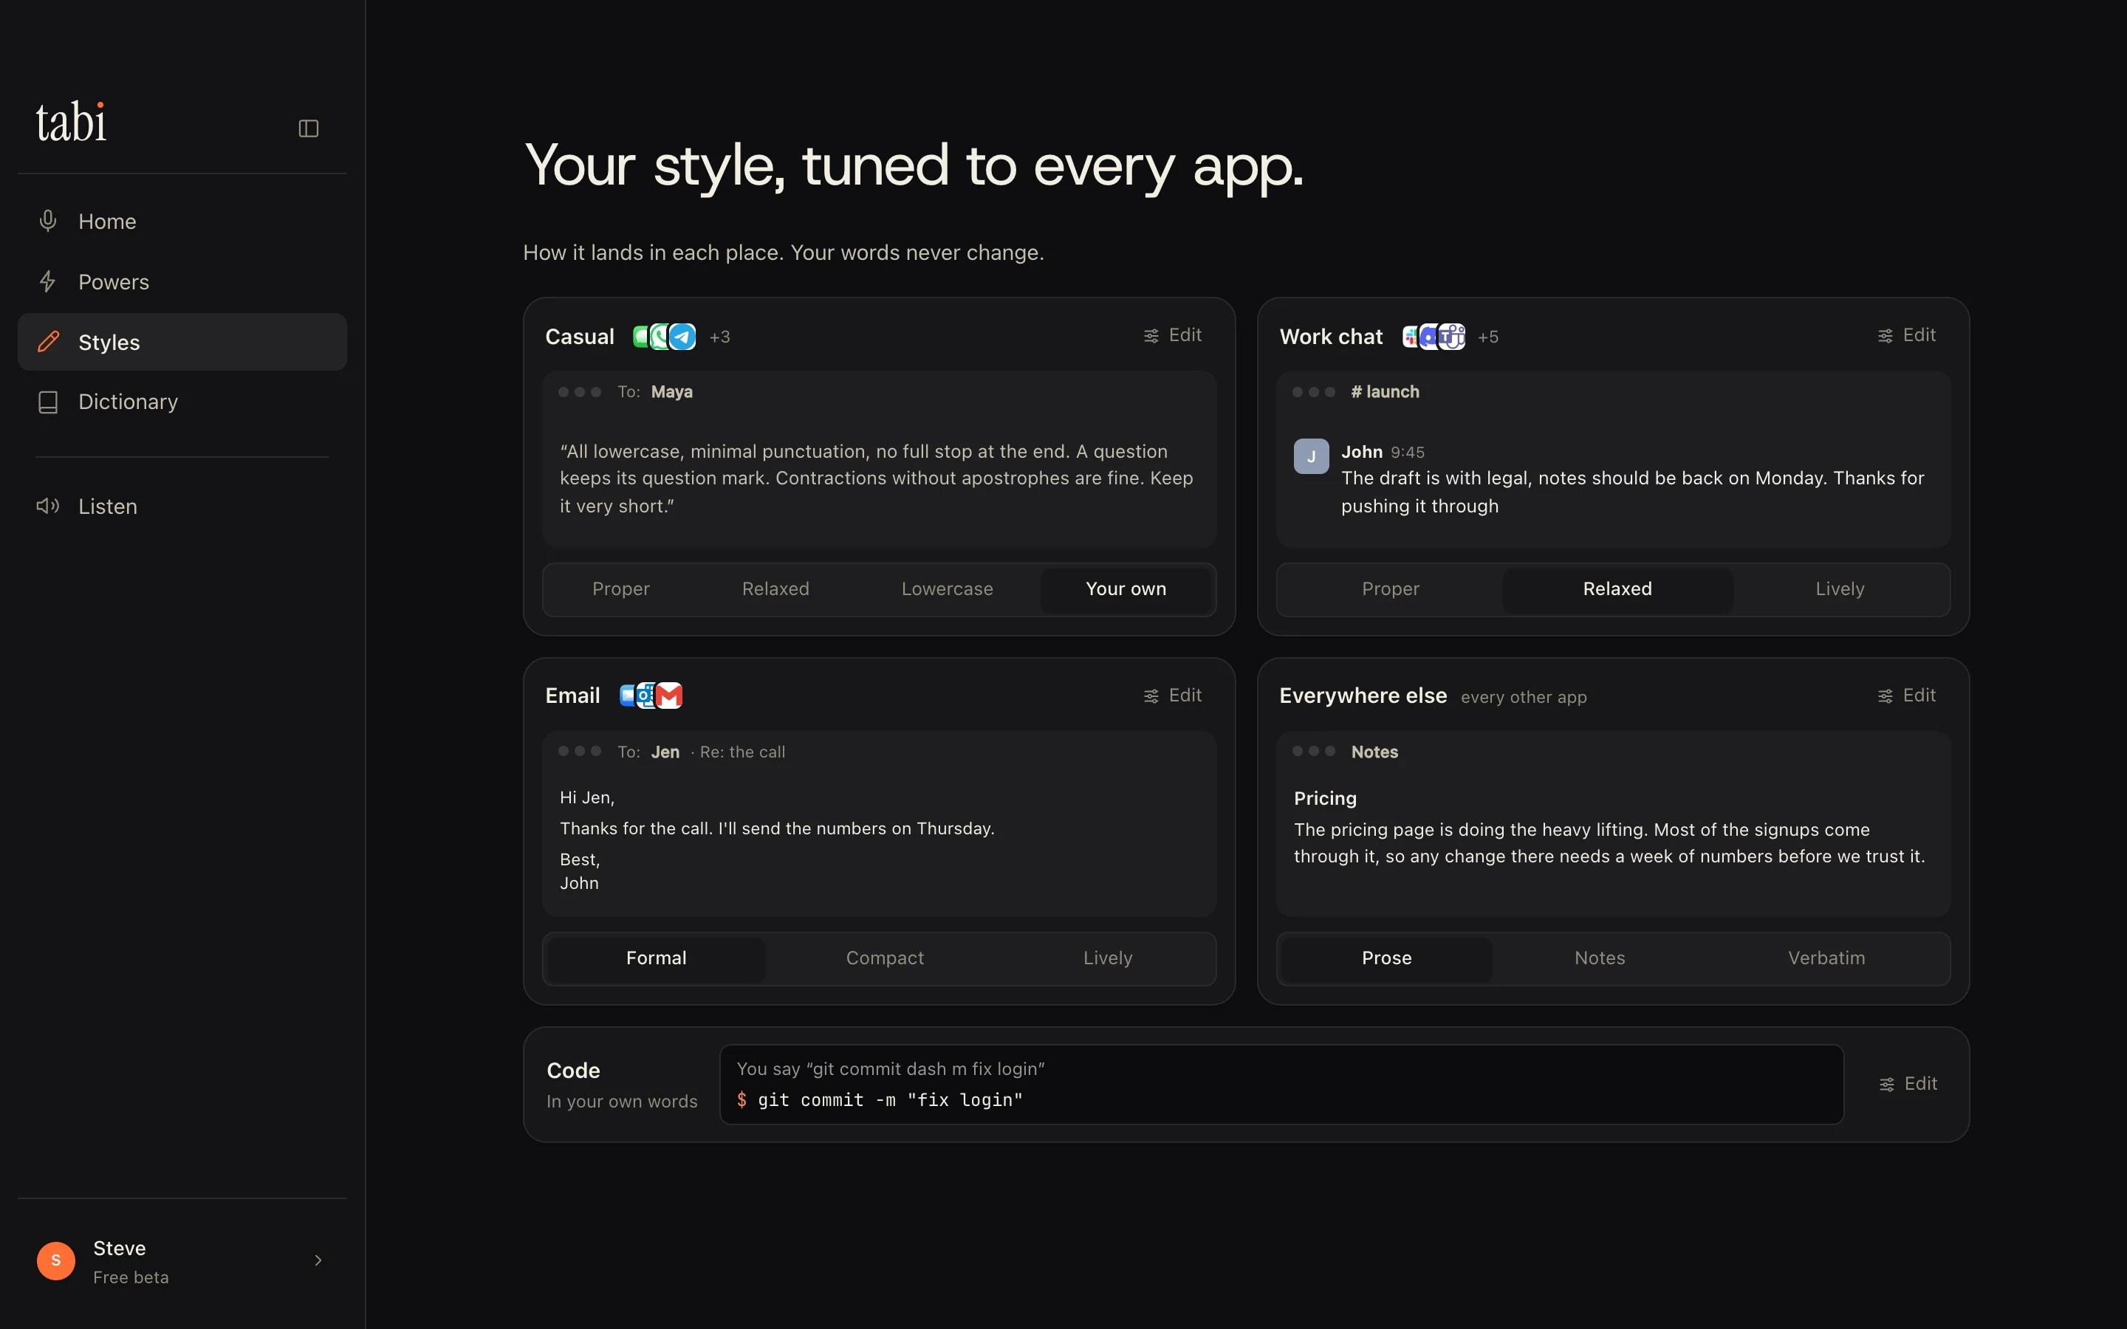2127x1329 pixels.
Task: Click the 'Re: the call' subject text
Action: (743, 752)
